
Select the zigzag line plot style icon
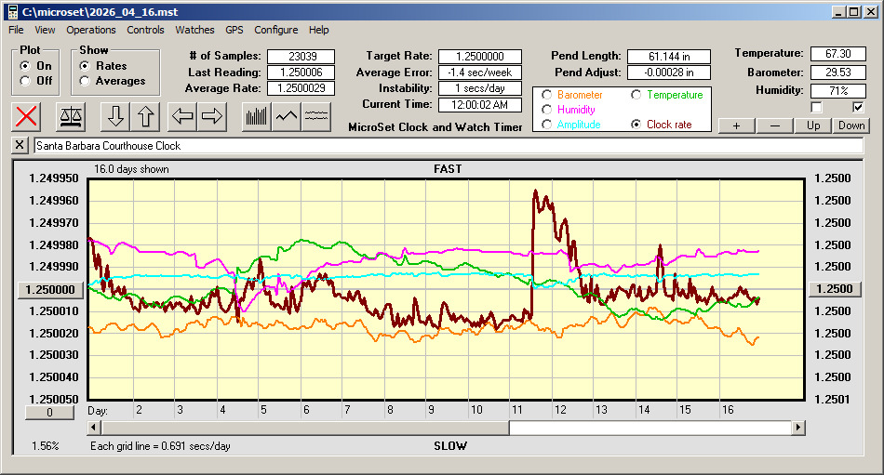287,116
